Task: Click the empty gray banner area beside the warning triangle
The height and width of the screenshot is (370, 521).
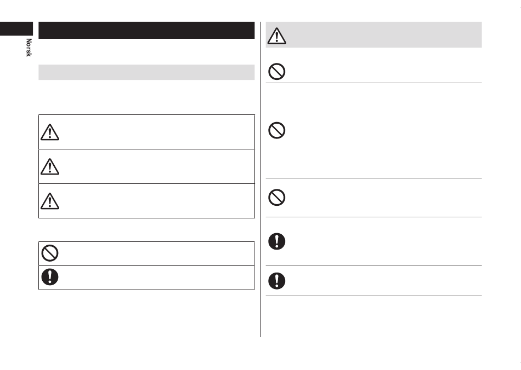Action: click(x=385, y=35)
